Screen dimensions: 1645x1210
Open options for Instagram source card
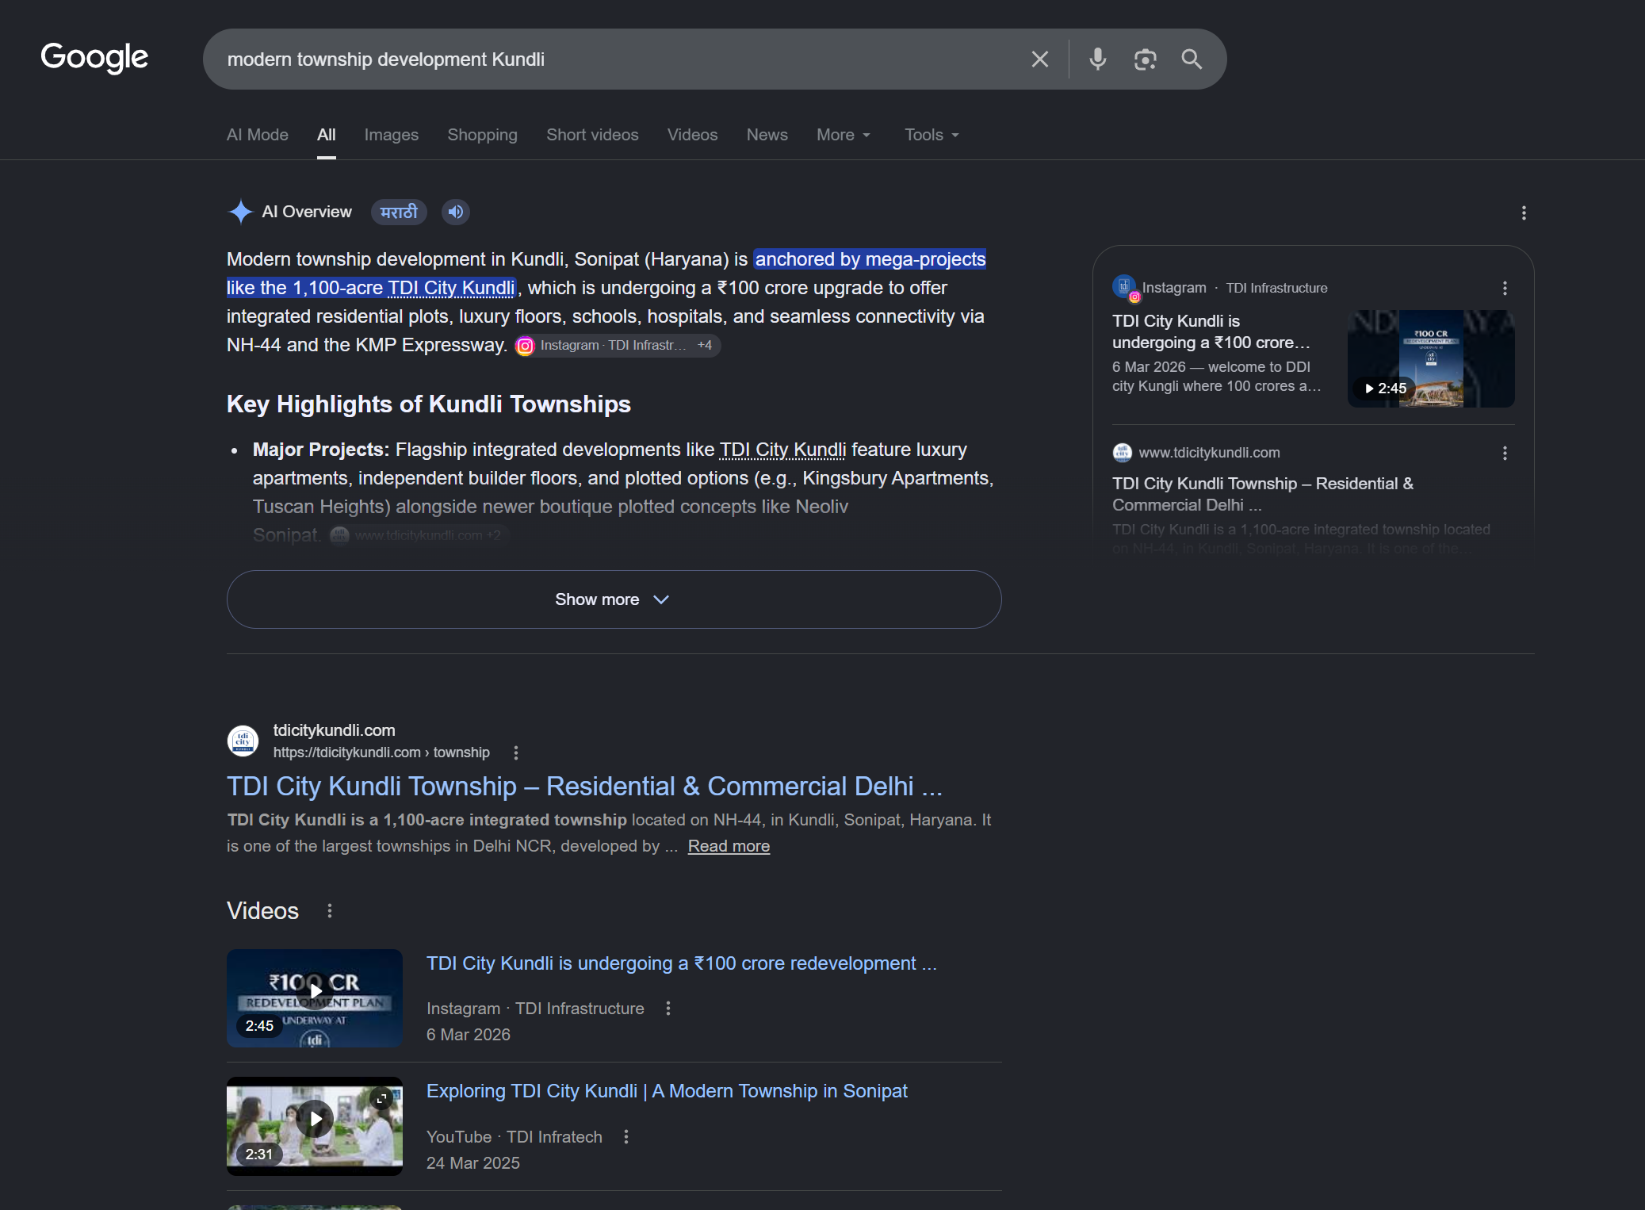pos(1505,288)
